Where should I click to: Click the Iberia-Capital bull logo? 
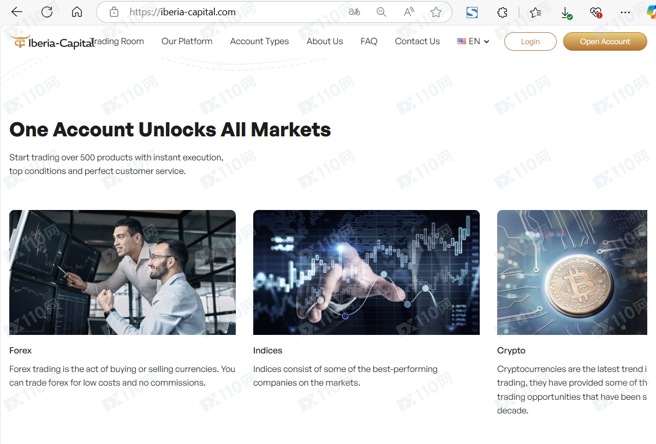point(52,42)
